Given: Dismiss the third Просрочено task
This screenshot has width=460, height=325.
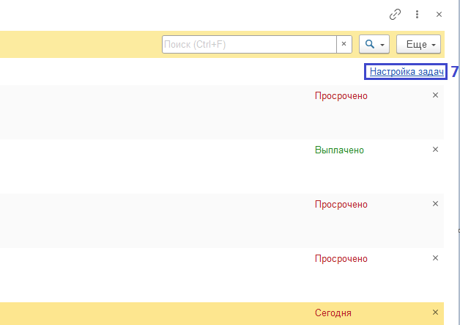Looking at the screenshot, I should 435,258.
